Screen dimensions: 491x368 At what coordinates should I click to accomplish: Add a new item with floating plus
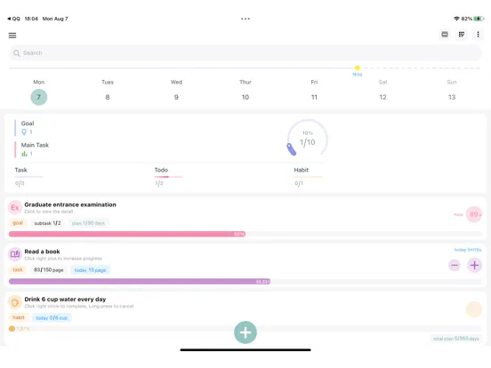[245, 332]
